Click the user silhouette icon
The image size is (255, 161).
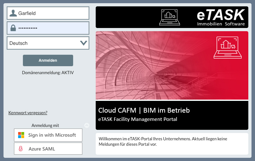pos(13,13)
